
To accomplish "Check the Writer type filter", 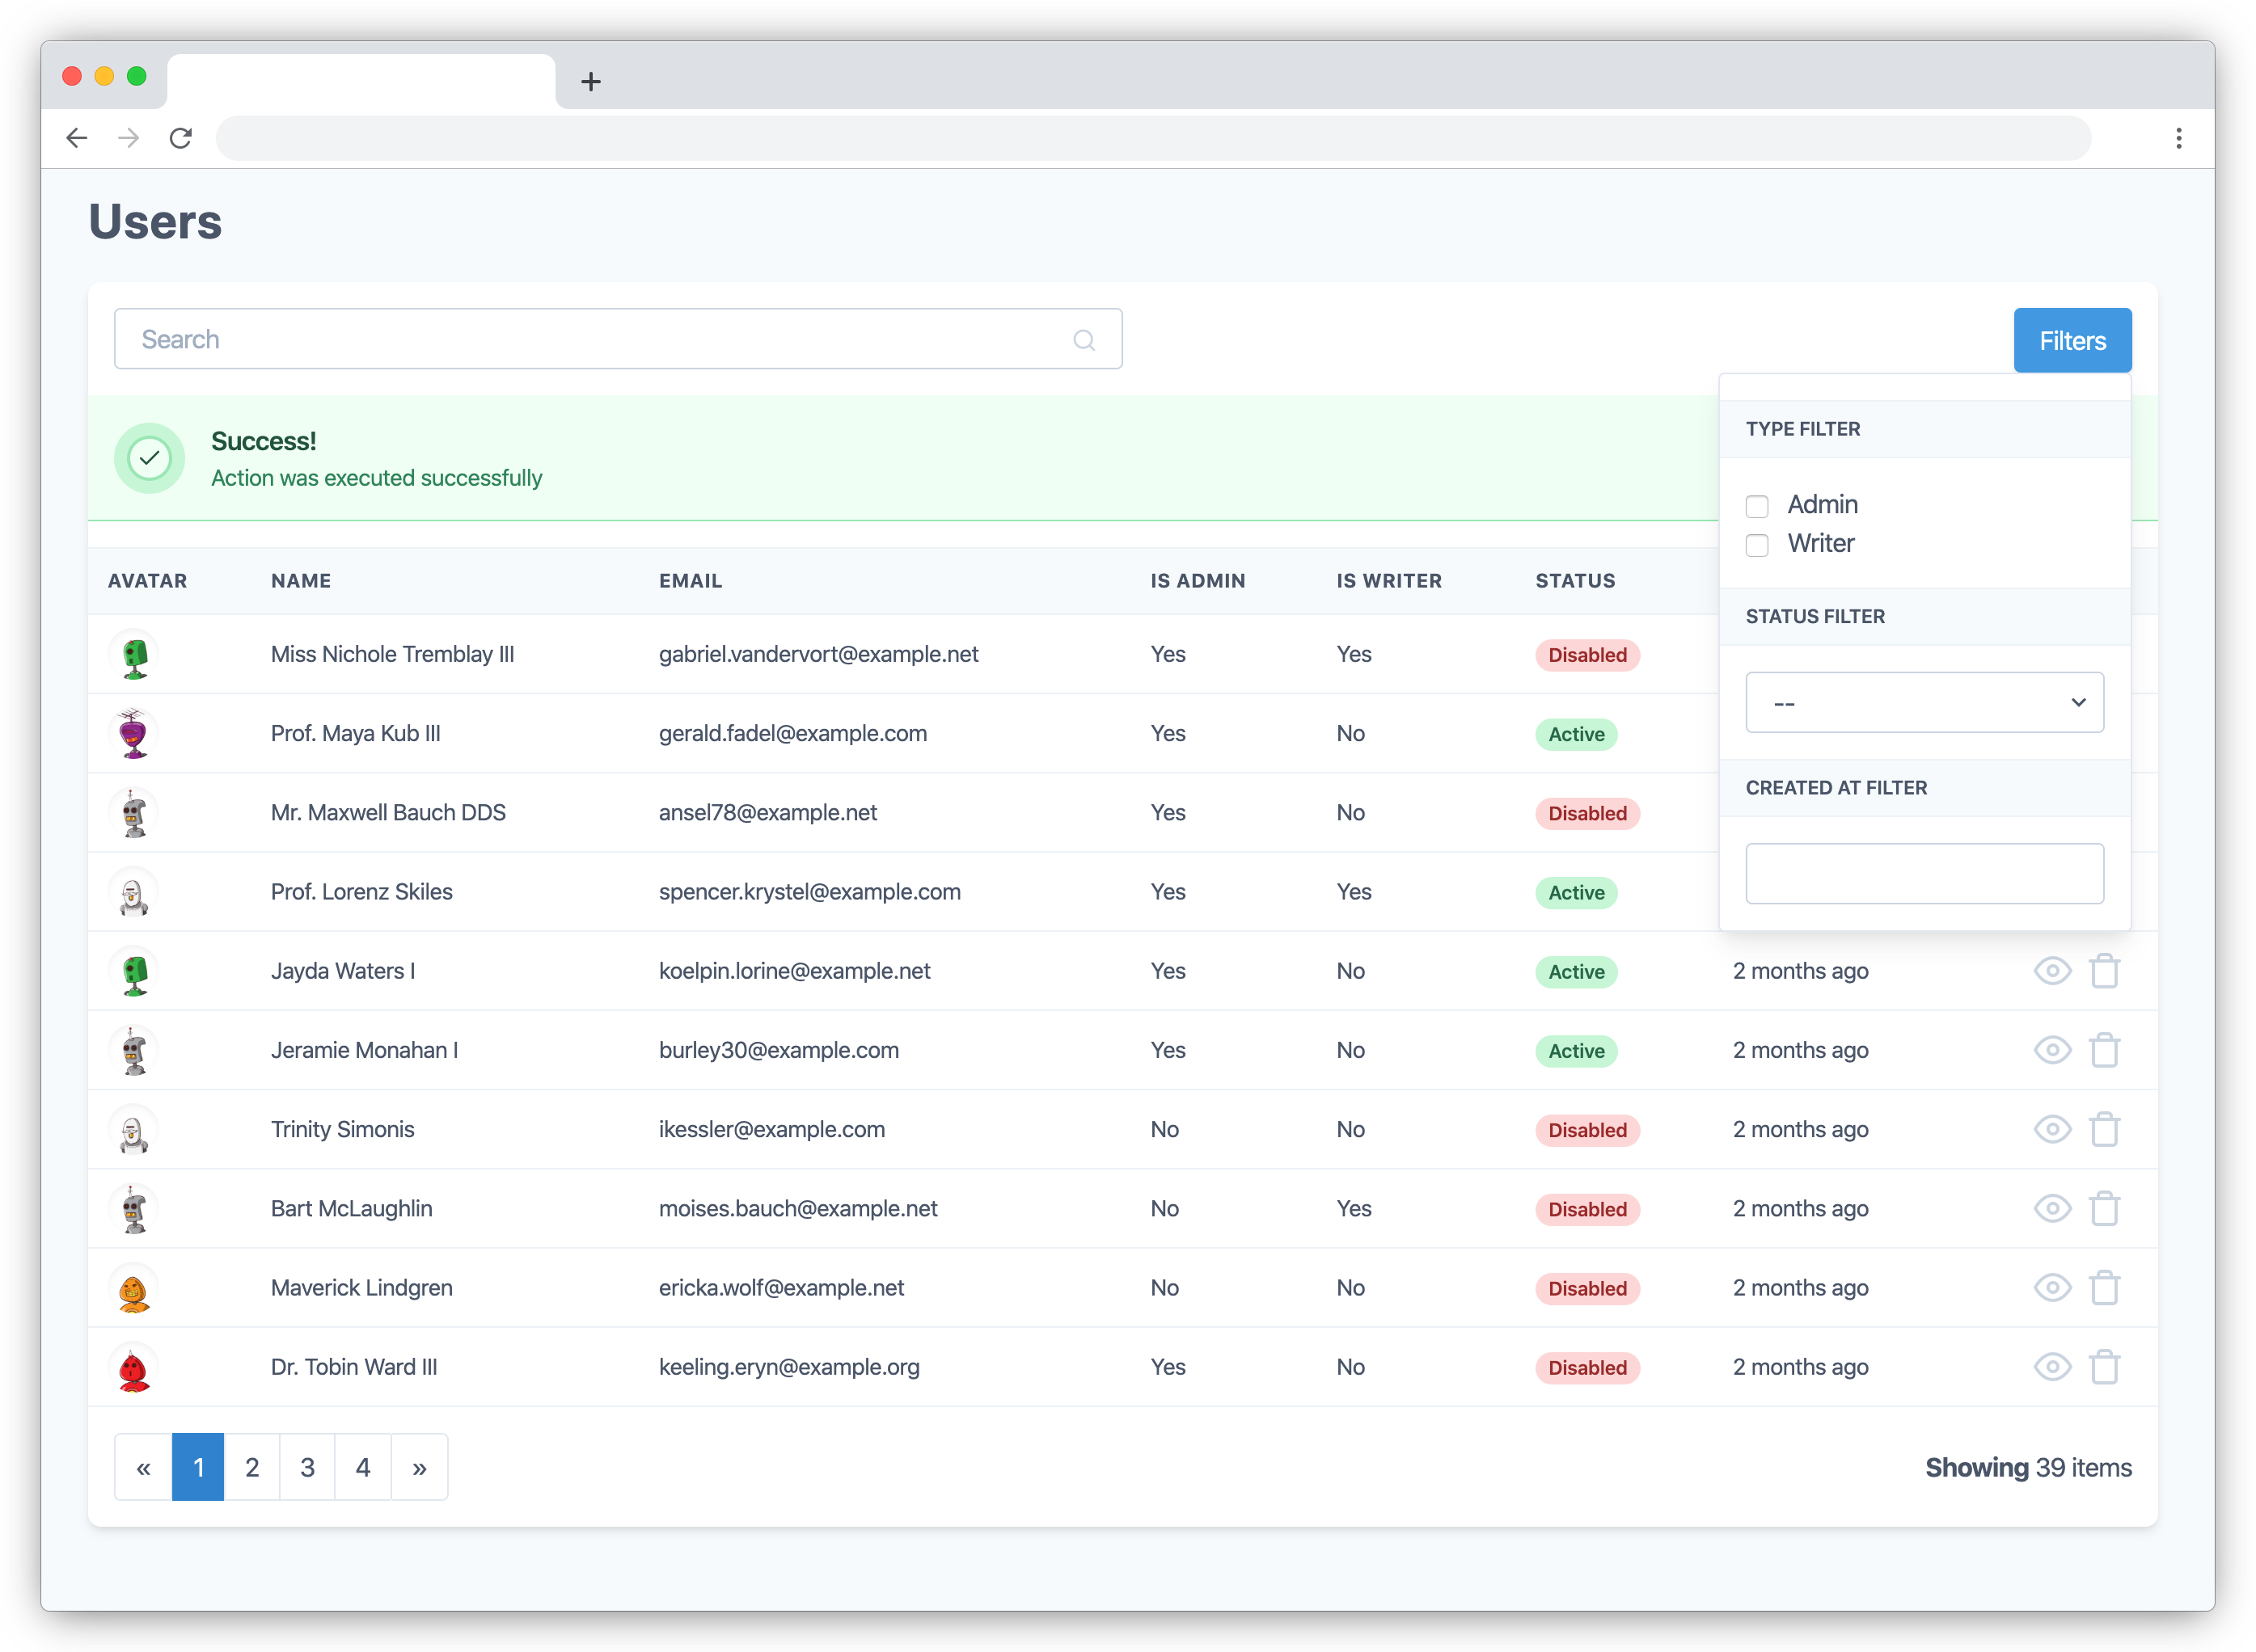I will (1757, 545).
